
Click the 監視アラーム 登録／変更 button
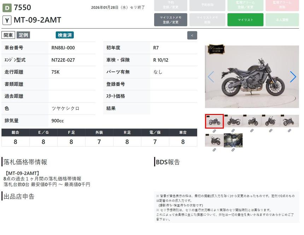245,5
